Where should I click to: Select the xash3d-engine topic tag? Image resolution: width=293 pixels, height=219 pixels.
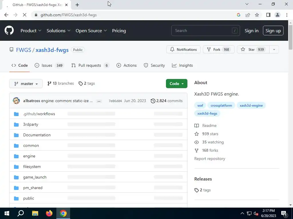click(x=251, y=106)
